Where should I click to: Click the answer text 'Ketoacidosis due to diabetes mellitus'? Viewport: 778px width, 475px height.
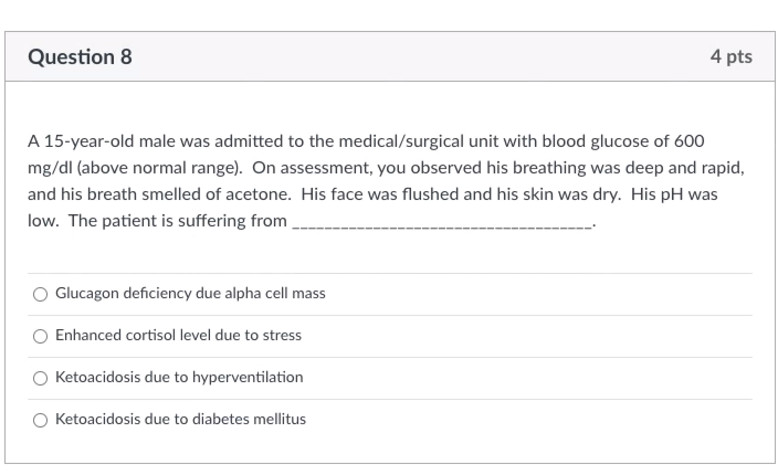click(x=180, y=419)
